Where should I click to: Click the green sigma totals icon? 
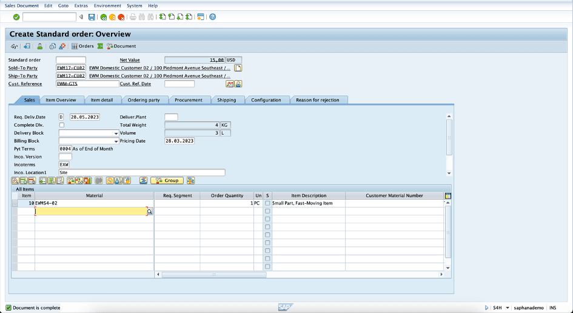pyautogui.click(x=100, y=46)
